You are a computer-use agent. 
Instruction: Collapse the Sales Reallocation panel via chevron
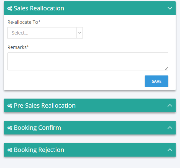(170, 8)
